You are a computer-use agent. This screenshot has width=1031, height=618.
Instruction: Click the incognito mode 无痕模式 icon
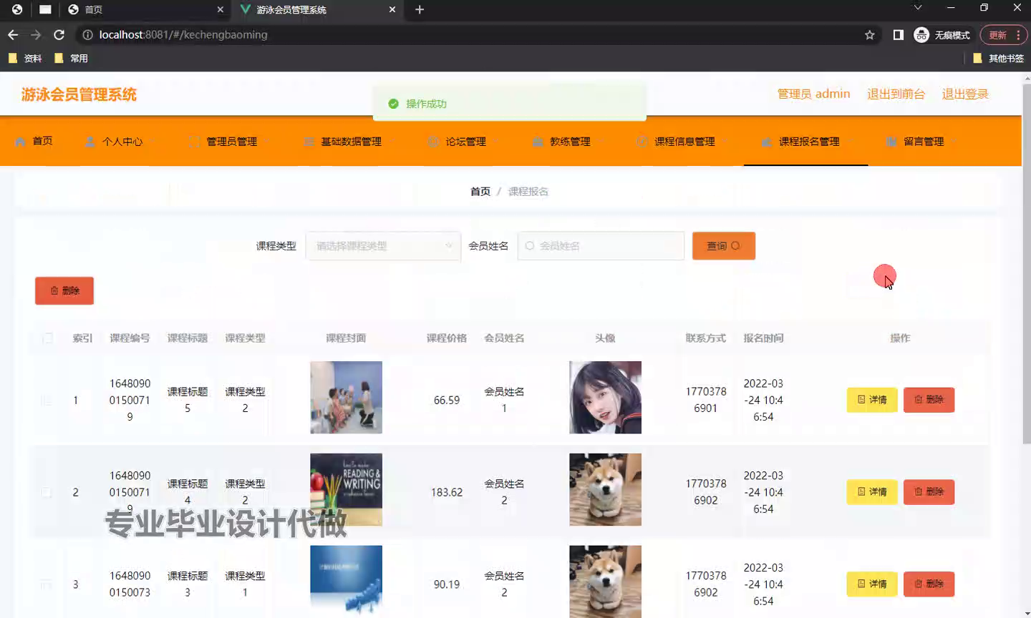click(x=942, y=34)
